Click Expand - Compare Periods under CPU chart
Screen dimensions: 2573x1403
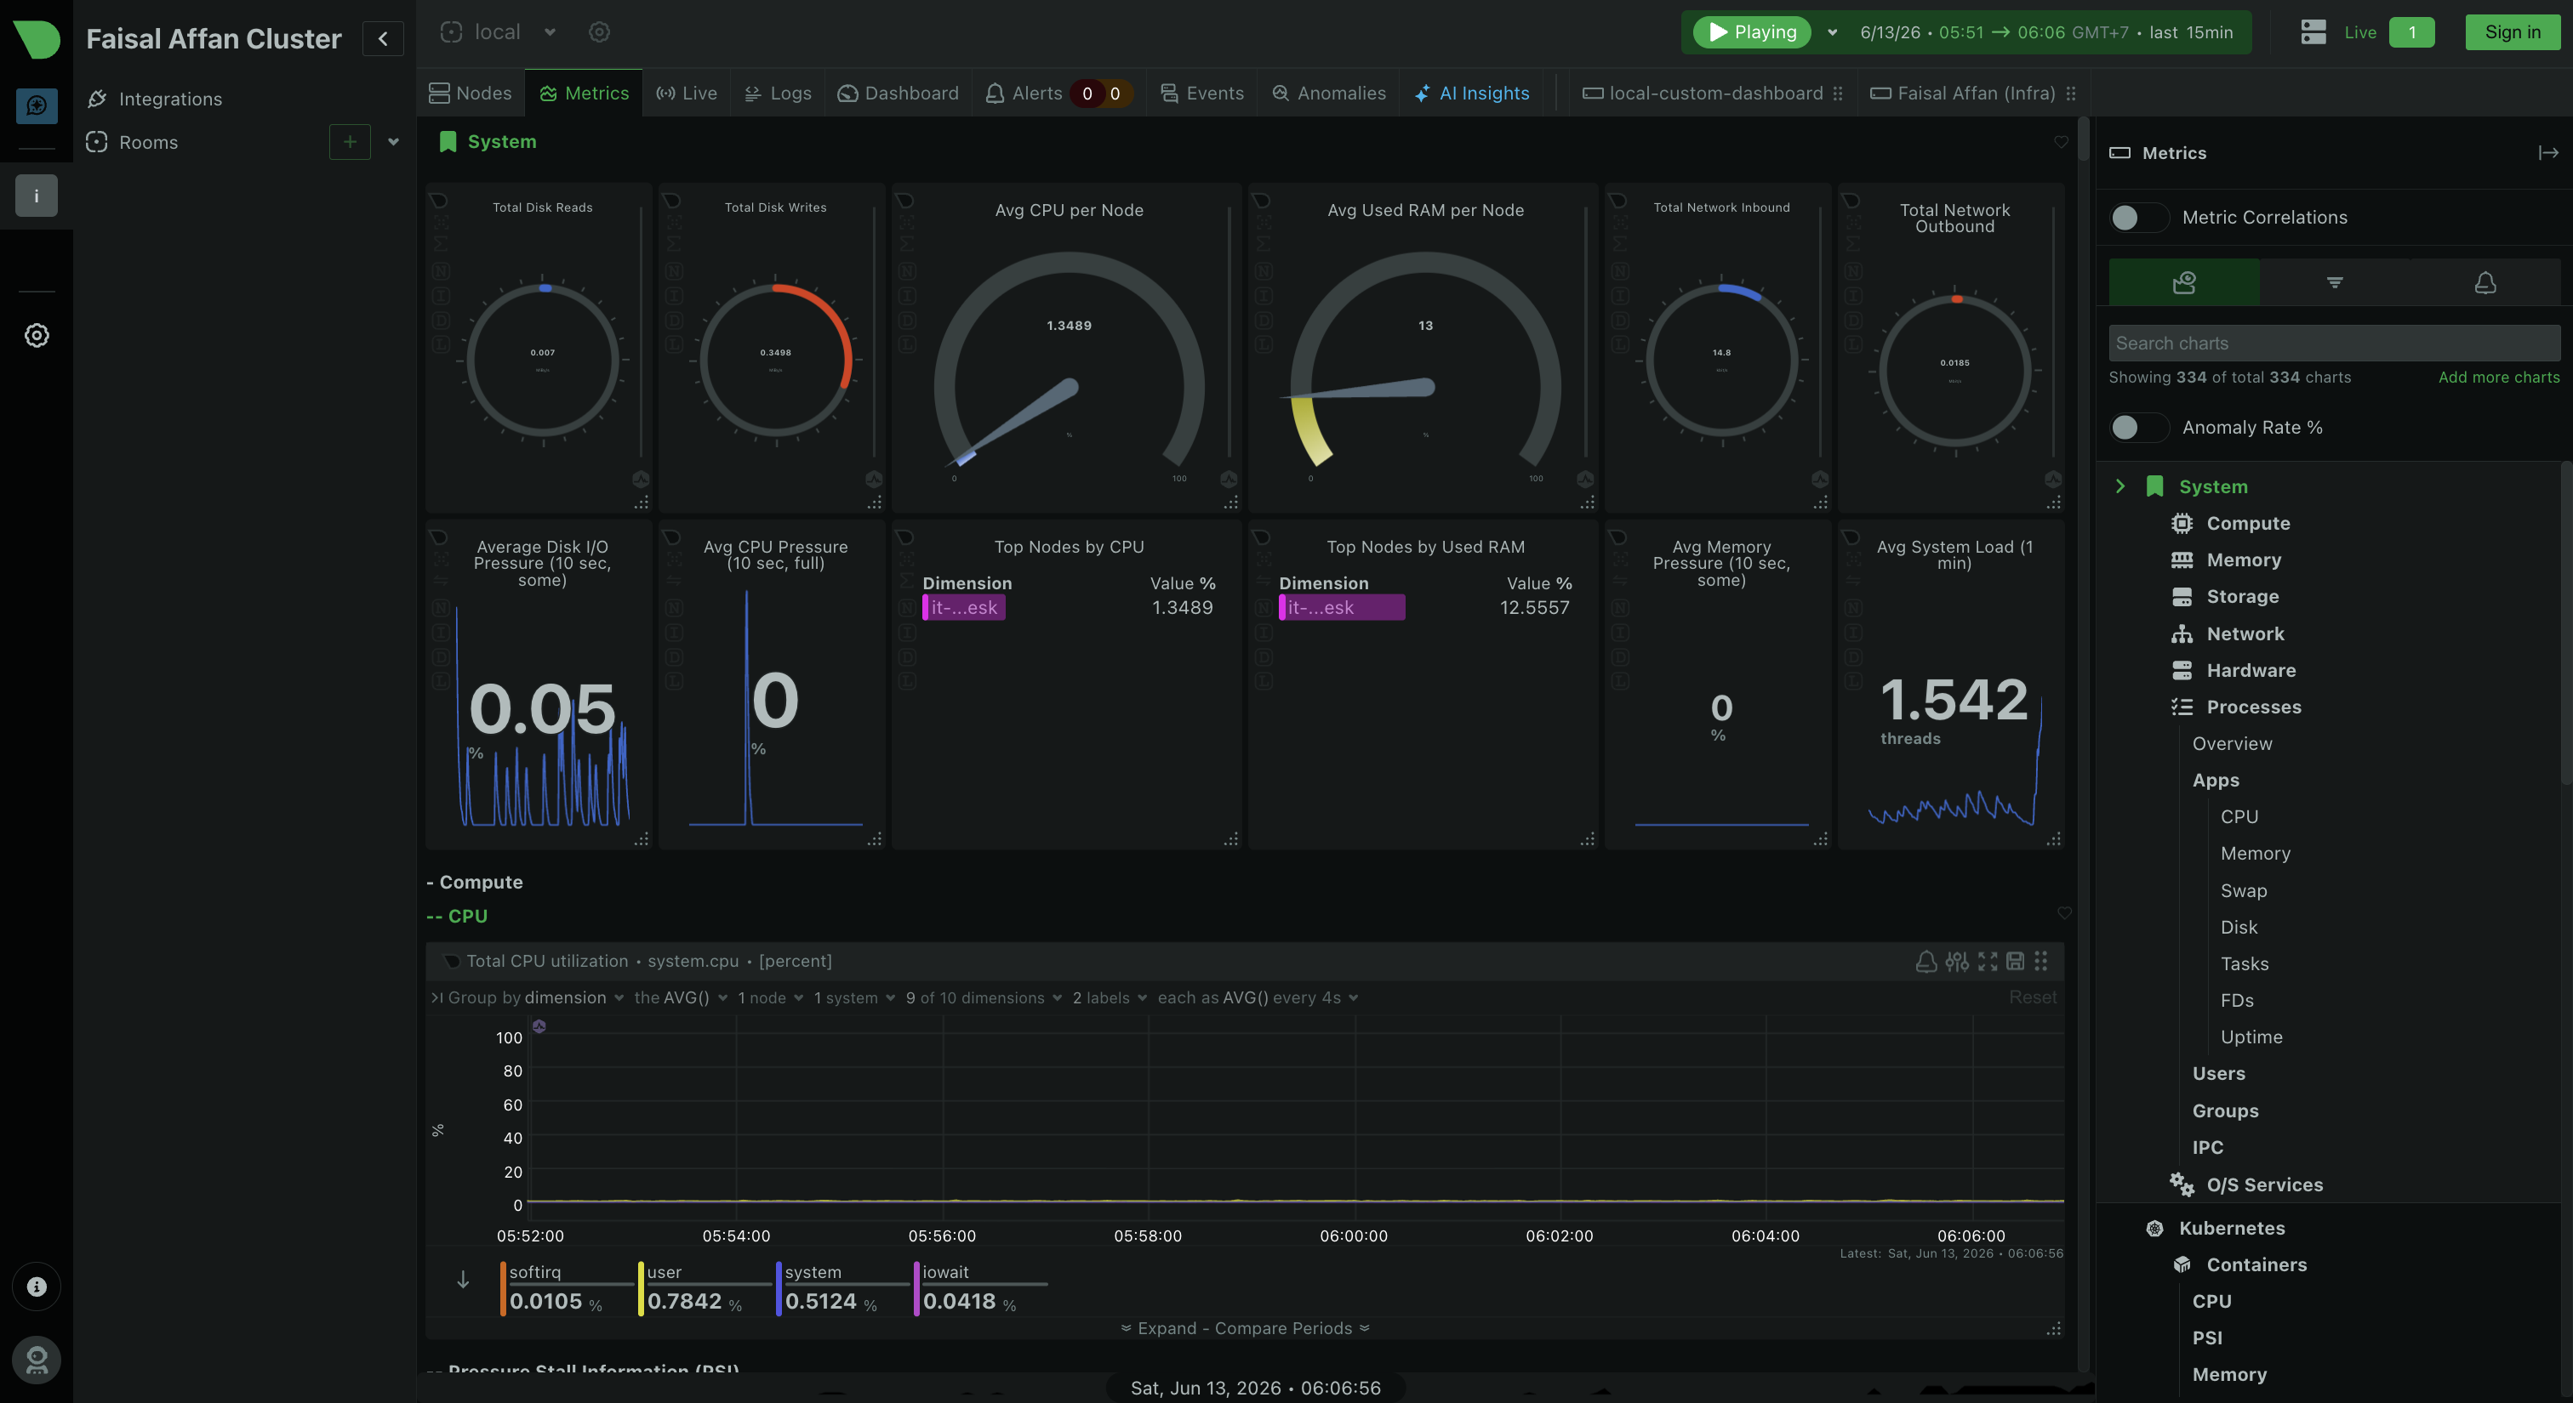click(x=1245, y=1328)
